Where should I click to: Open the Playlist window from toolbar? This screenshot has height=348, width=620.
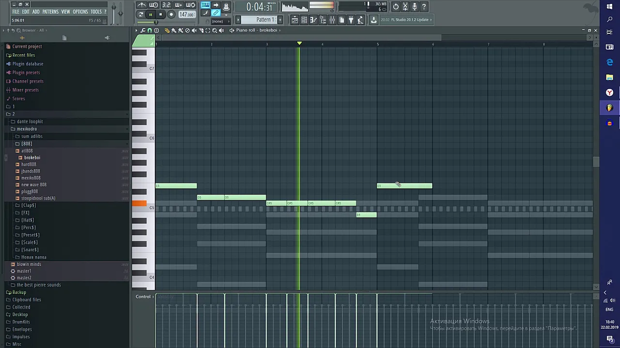click(295, 20)
